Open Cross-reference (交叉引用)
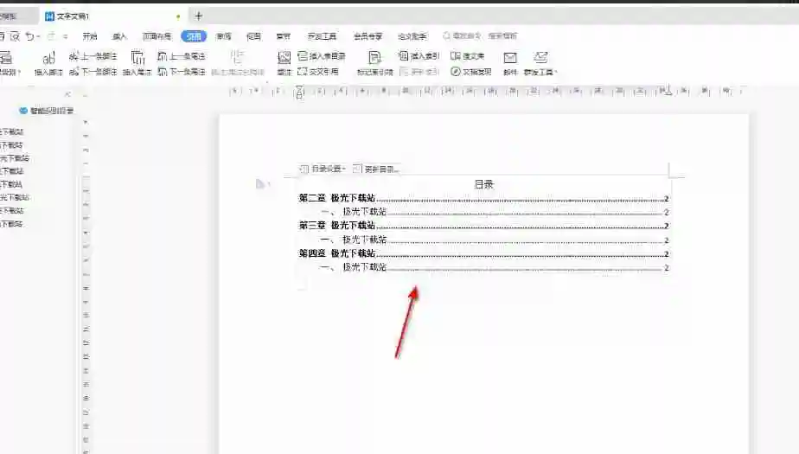799x454 pixels. coord(318,72)
